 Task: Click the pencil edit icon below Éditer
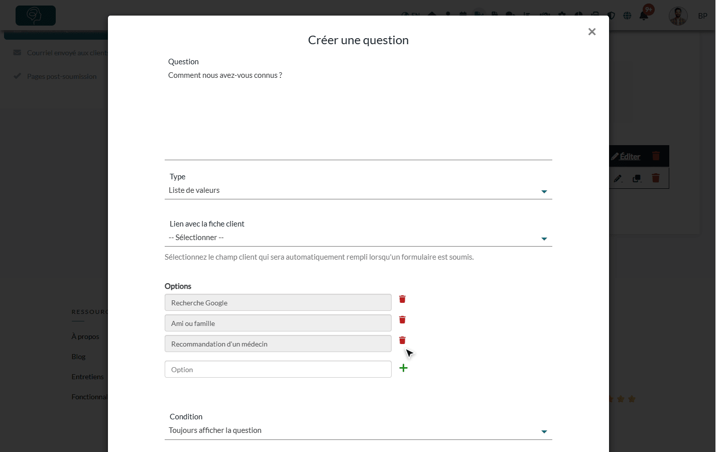618,178
